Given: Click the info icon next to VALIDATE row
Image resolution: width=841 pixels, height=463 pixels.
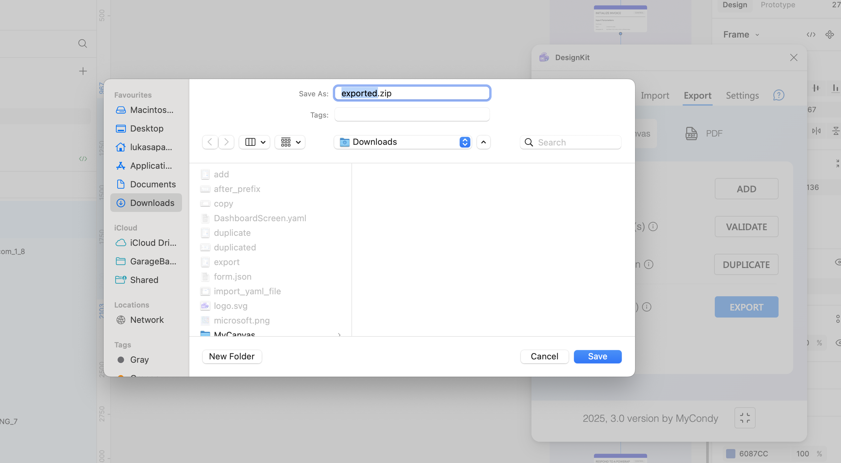Looking at the screenshot, I should [x=653, y=227].
